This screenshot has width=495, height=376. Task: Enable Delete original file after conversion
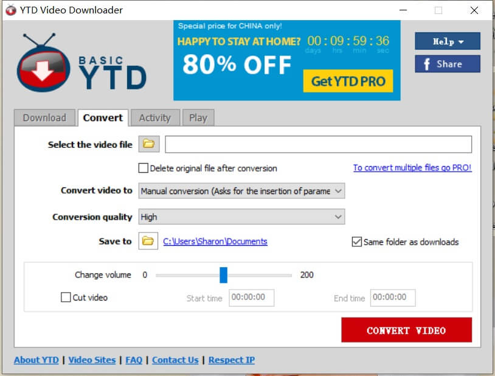[x=144, y=168]
